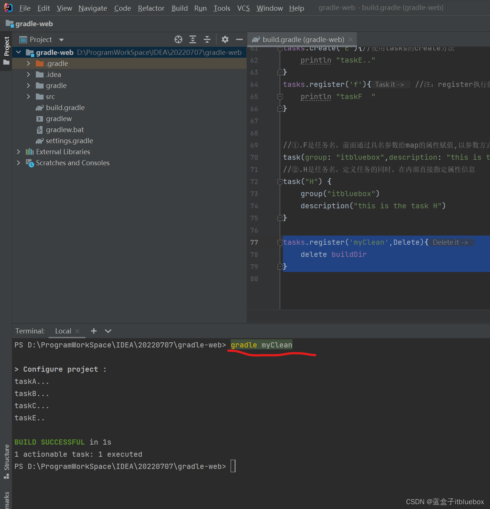The image size is (490, 509).
Task: Click 'gradle myClean' command in terminal
Action: pos(262,345)
